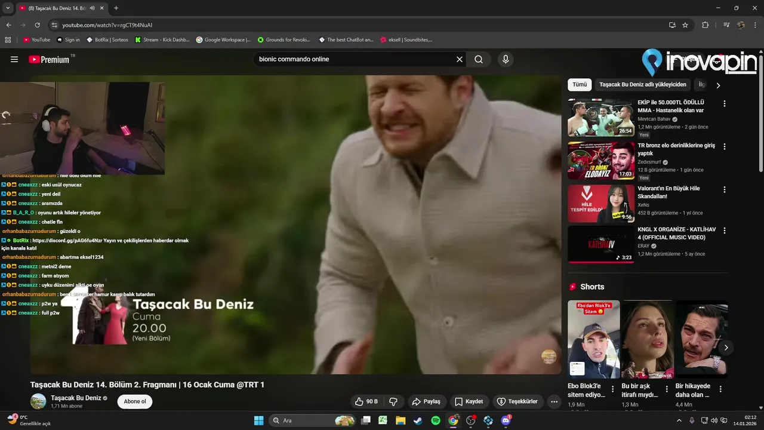Open Valorant'ın En Büyük Hile Skandalları thumbnail
This screenshot has width=764, height=430.
click(x=600, y=204)
